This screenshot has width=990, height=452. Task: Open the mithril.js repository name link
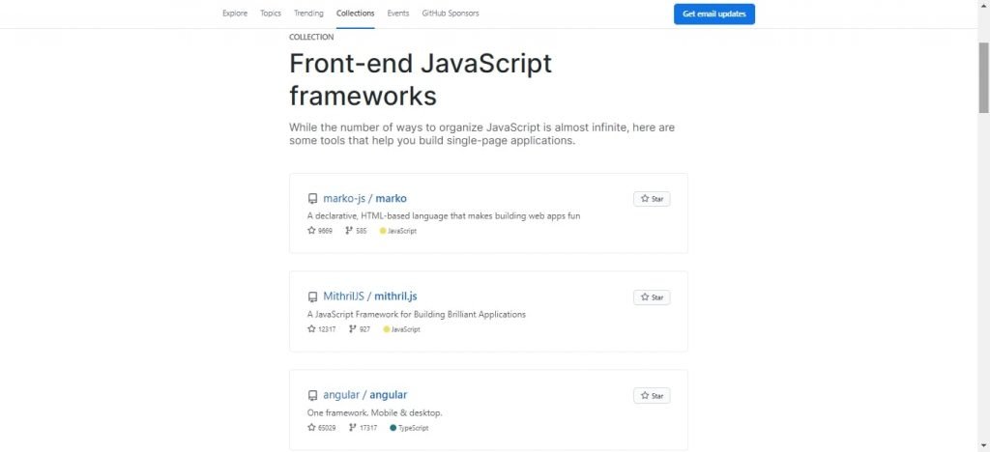(x=395, y=297)
